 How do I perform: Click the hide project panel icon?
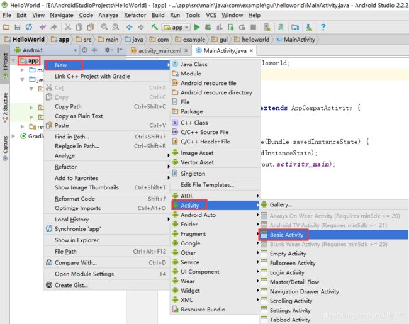pos(120,50)
